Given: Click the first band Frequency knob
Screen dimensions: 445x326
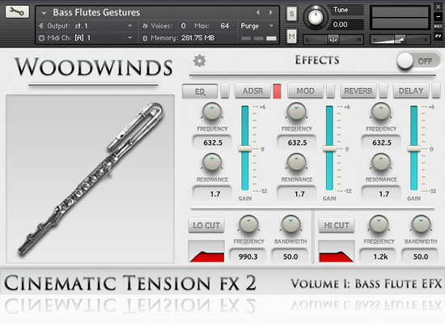Looking at the screenshot, I should (x=212, y=111).
